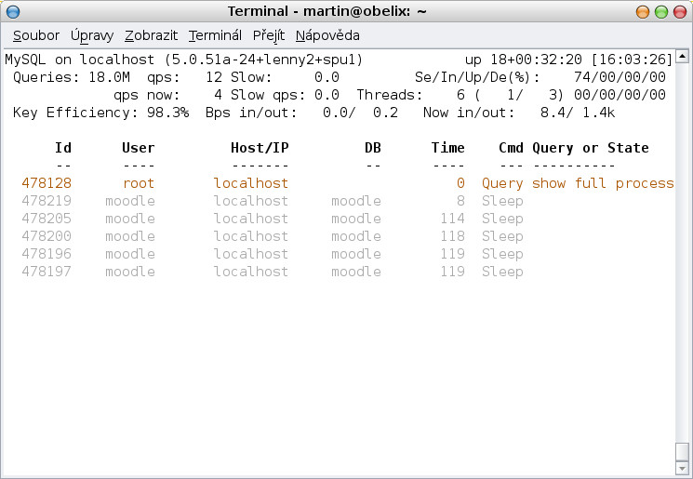
Task: Click the 'Query or State' column header
Action: [591, 148]
